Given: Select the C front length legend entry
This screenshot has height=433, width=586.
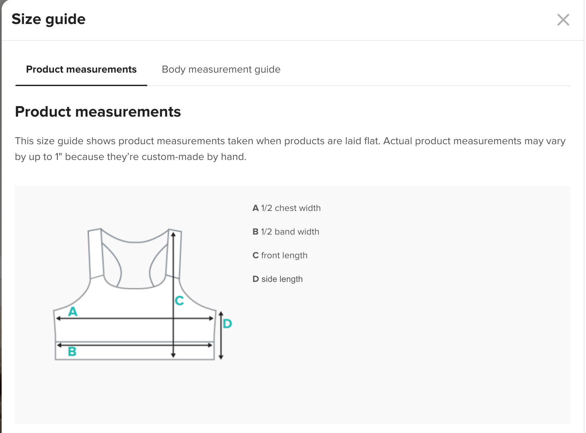Looking at the screenshot, I should pos(280,255).
